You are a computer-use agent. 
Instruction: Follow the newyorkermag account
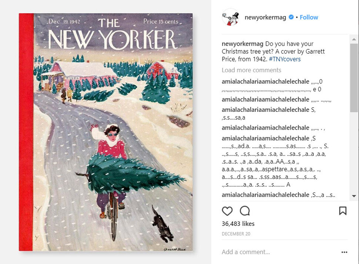pyautogui.click(x=309, y=17)
